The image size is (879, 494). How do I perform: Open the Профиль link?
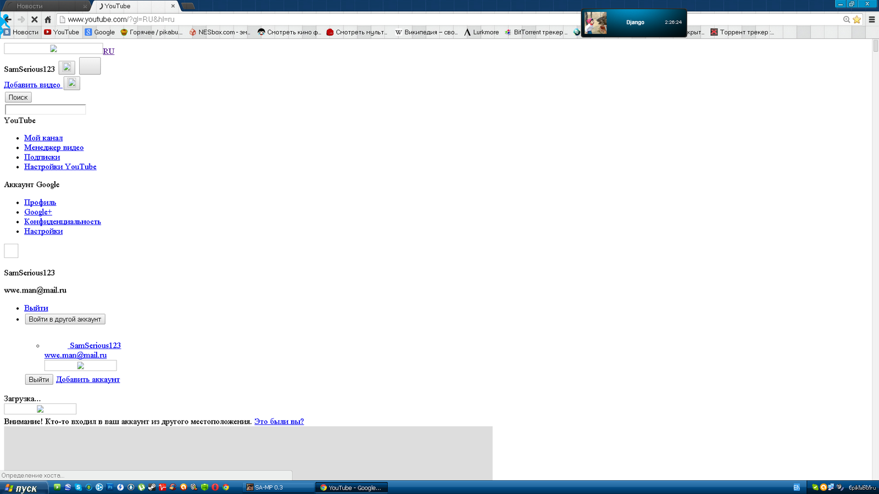pyautogui.click(x=40, y=202)
